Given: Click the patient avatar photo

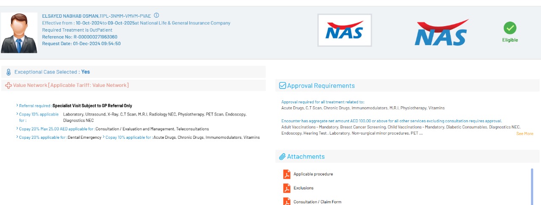Looking at the screenshot, I should point(19,33).
